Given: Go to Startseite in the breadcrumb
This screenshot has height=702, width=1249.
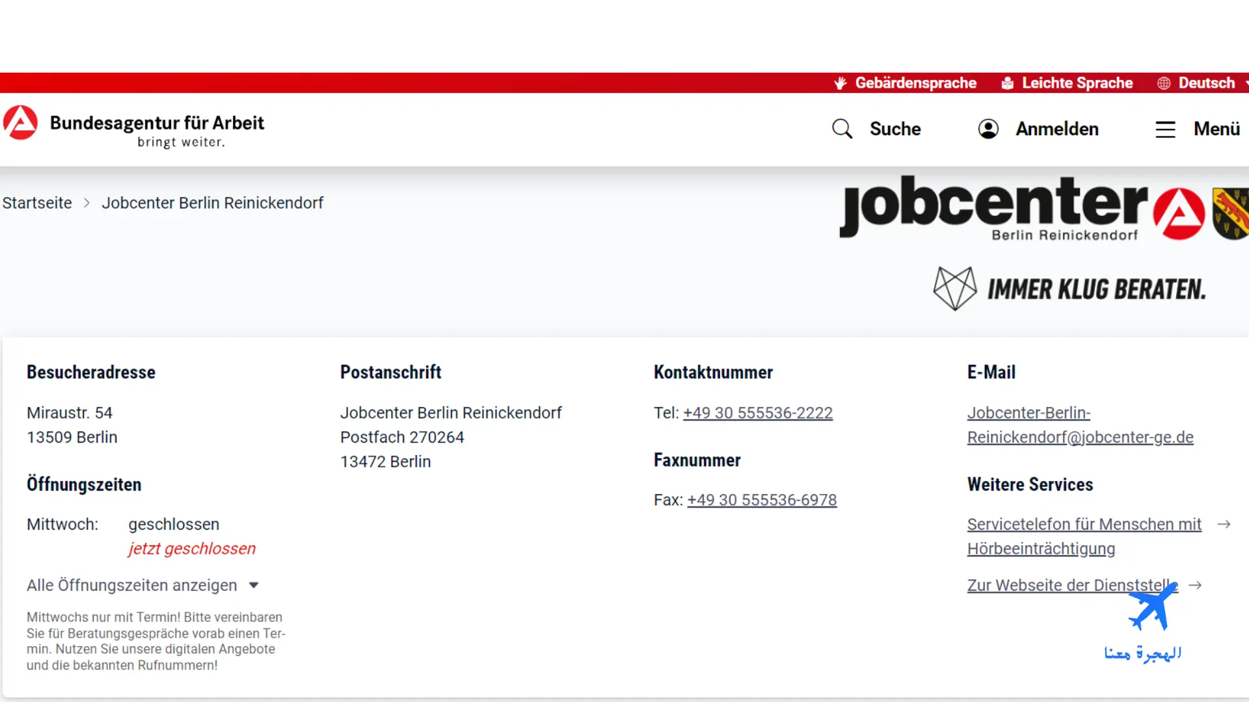Looking at the screenshot, I should click(x=37, y=203).
